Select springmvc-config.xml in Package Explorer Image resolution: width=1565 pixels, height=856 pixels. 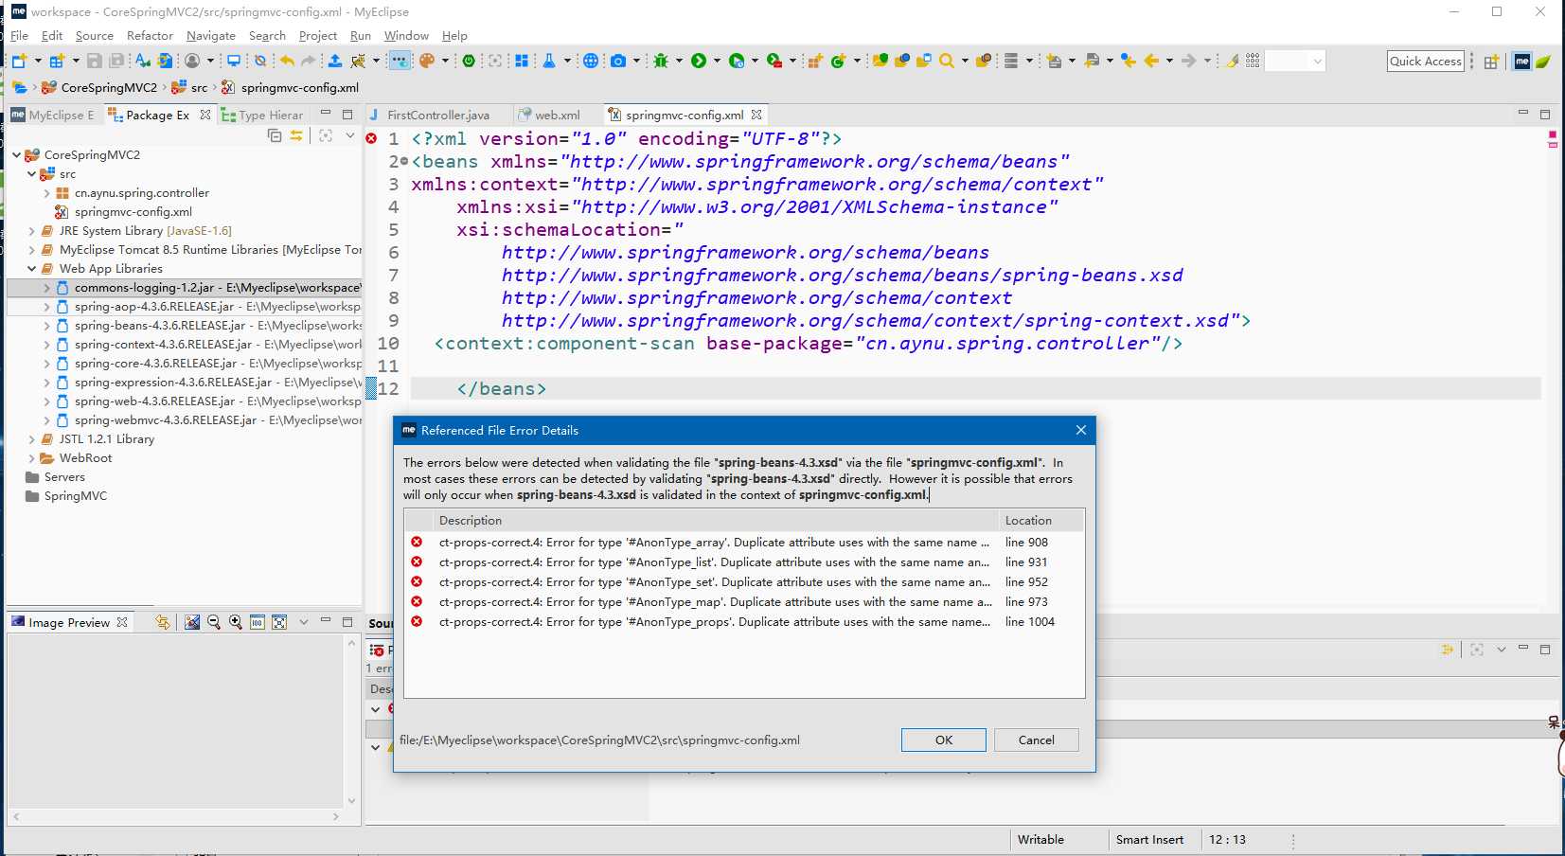(x=133, y=212)
